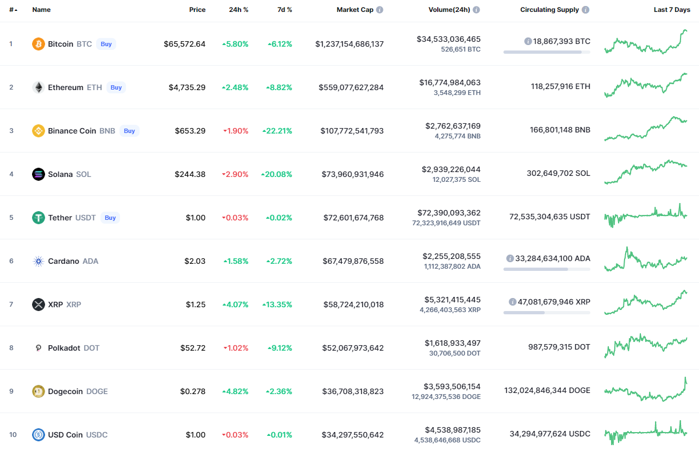Click the Solana coin logo
699x450 pixels.
point(39,174)
